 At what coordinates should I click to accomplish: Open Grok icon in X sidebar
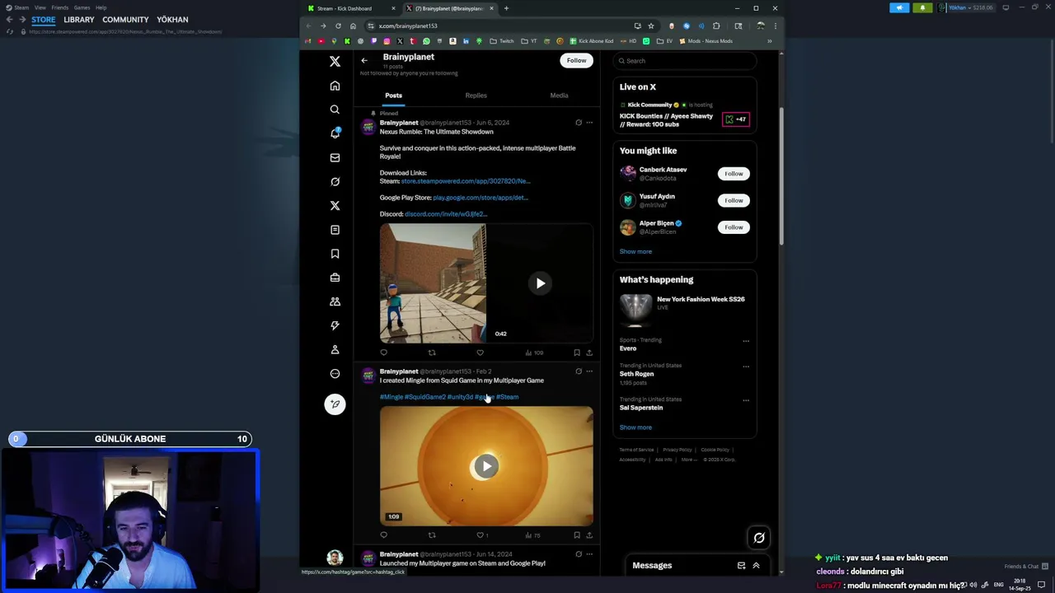[335, 181]
